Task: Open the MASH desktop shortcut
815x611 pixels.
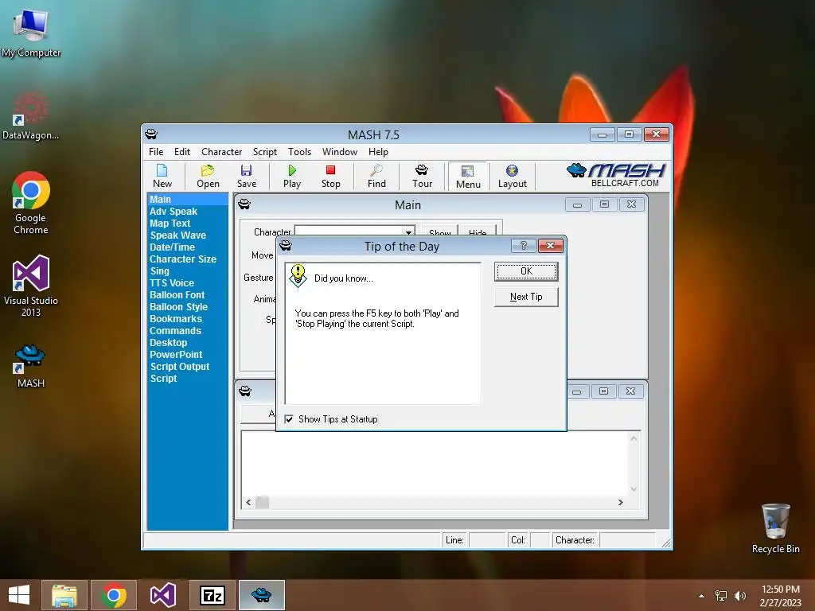Action: tap(31, 365)
